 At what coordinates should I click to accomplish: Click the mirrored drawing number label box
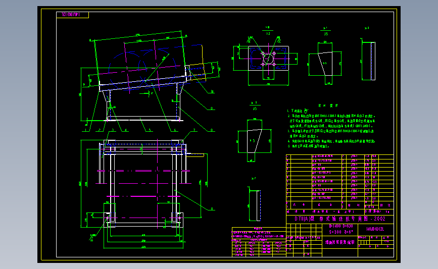point(72,15)
